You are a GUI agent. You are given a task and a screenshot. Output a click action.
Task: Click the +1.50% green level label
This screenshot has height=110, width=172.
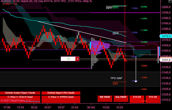[x=144, y=18]
